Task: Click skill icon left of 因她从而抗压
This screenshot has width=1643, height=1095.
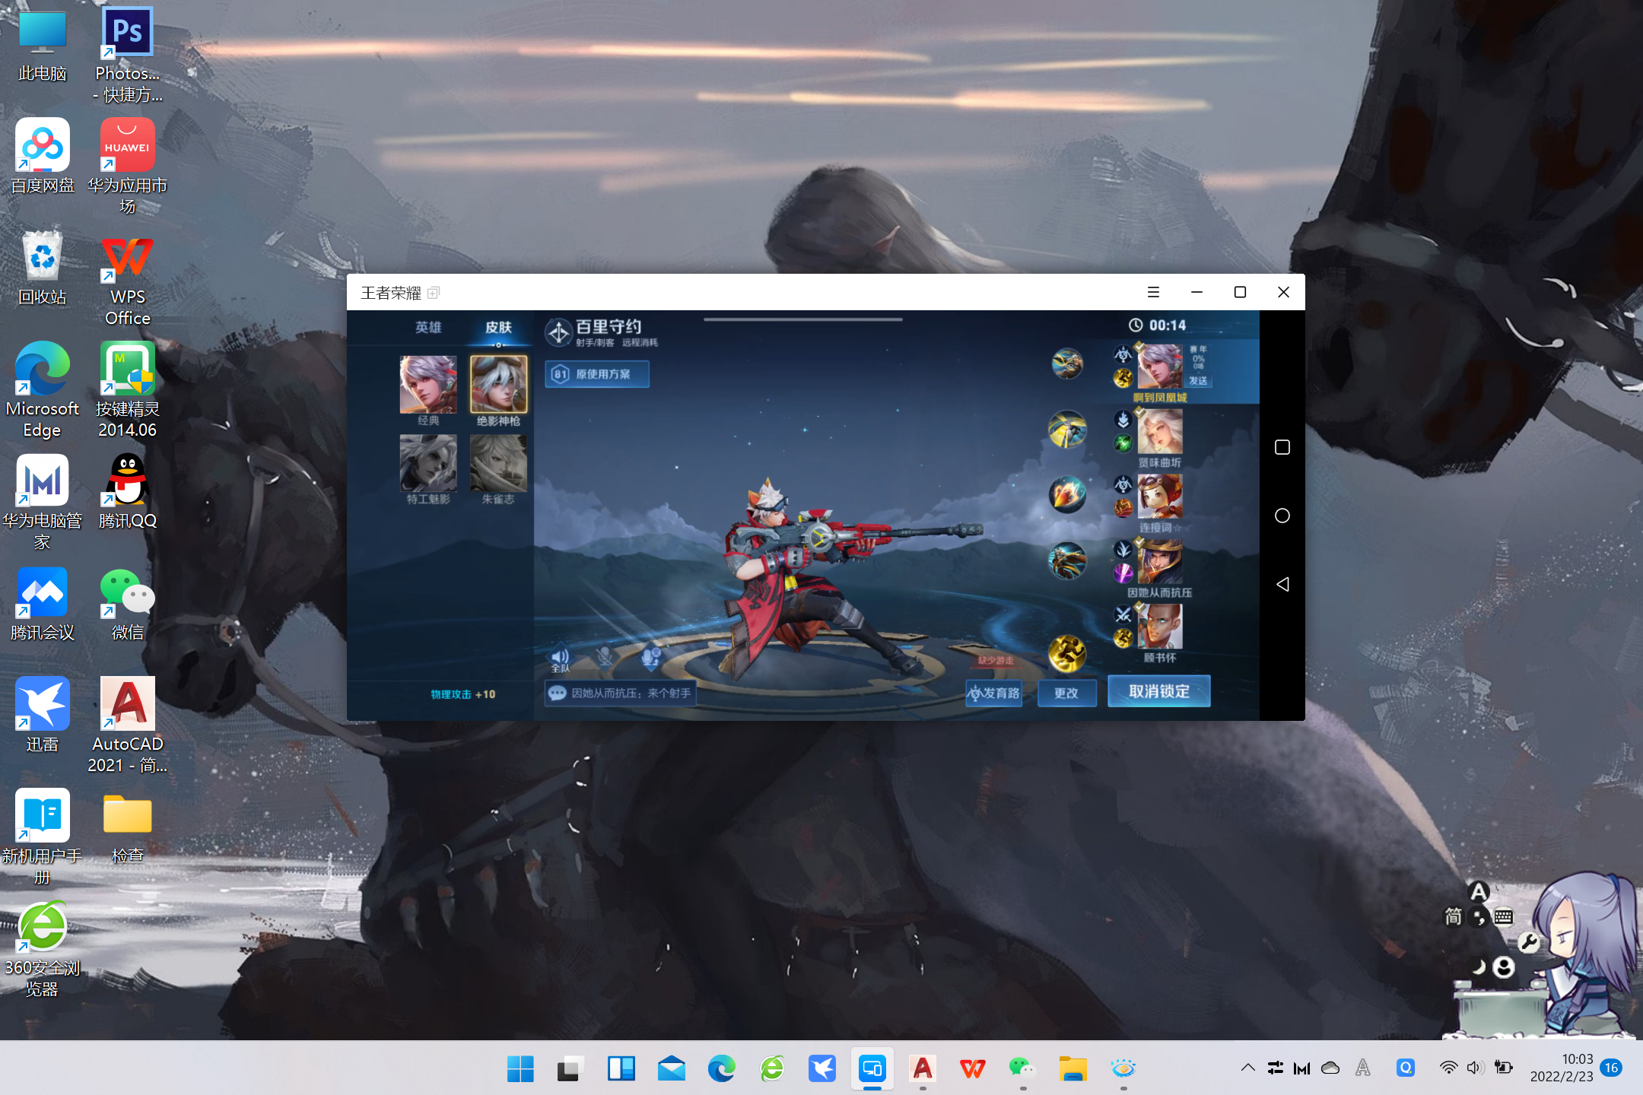Action: pos(1066,562)
